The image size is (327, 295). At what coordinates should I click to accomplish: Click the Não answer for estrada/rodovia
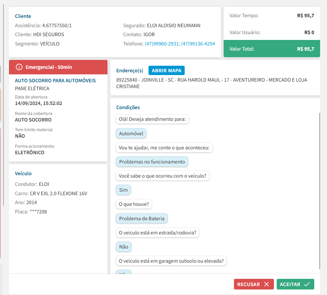[124, 247]
